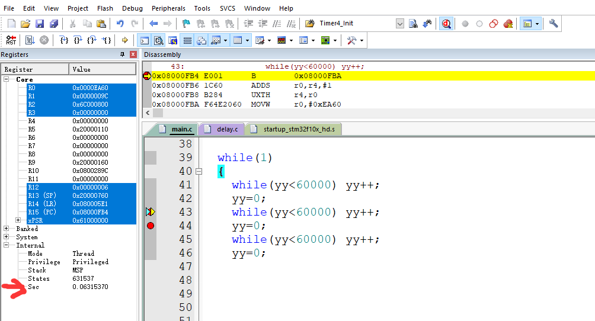The width and height of the screenshot is (595, 321).
Task: Collapse the code fold at line 40
Action: pos(199,171)
